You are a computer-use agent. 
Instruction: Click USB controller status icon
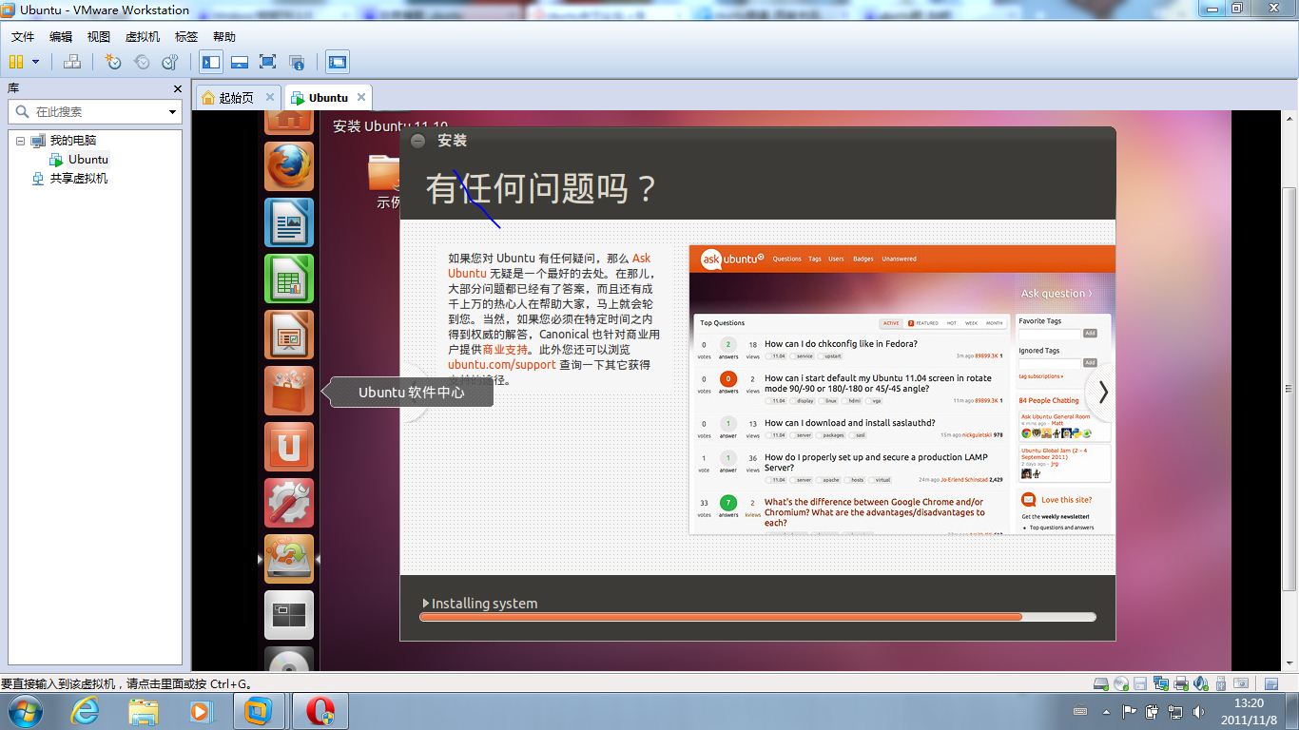tap(1220, 683)
